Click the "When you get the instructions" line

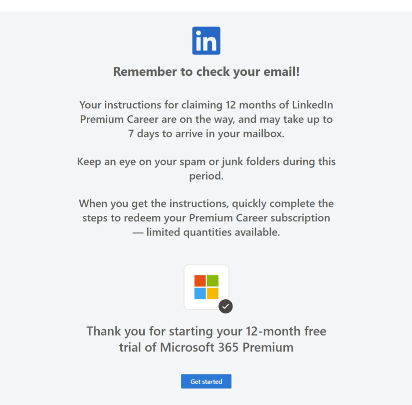[x=206, y=203]
